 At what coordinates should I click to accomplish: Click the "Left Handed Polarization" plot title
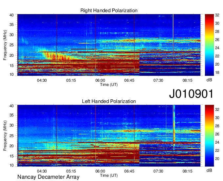click(x=109, y=101)
